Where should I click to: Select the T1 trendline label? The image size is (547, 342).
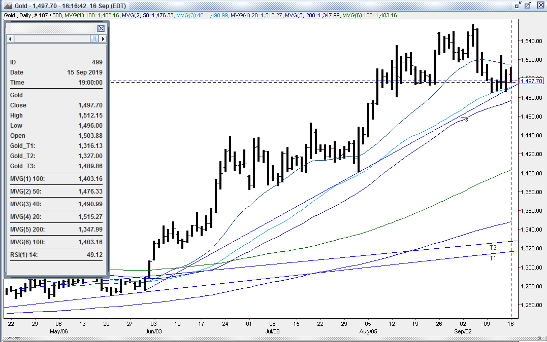[493, 258]
